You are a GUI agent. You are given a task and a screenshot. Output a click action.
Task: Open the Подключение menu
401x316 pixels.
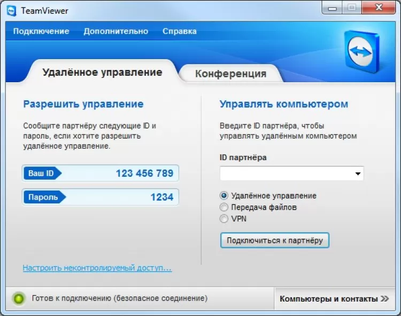41,31
